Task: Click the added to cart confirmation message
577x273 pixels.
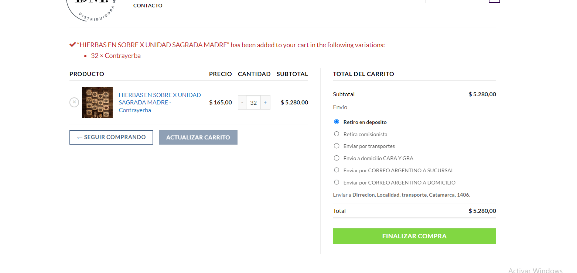Action: pyautogui.click(x=227, y=45)
